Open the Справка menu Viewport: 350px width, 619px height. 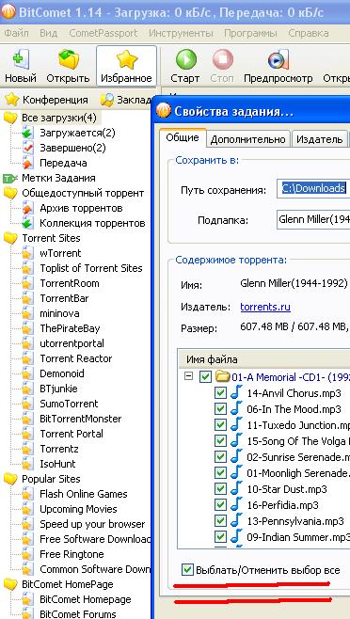coord(309,33)
